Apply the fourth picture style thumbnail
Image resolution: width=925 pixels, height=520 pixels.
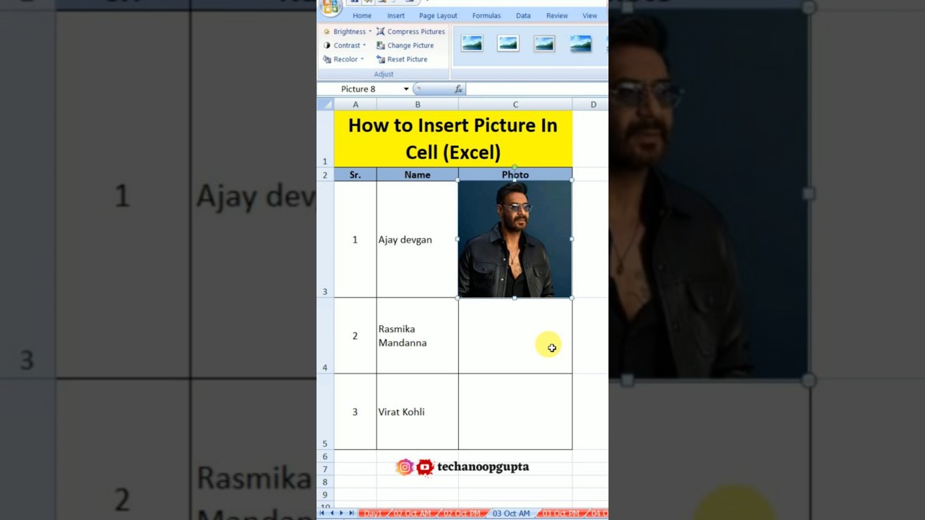tap(580, 44)
